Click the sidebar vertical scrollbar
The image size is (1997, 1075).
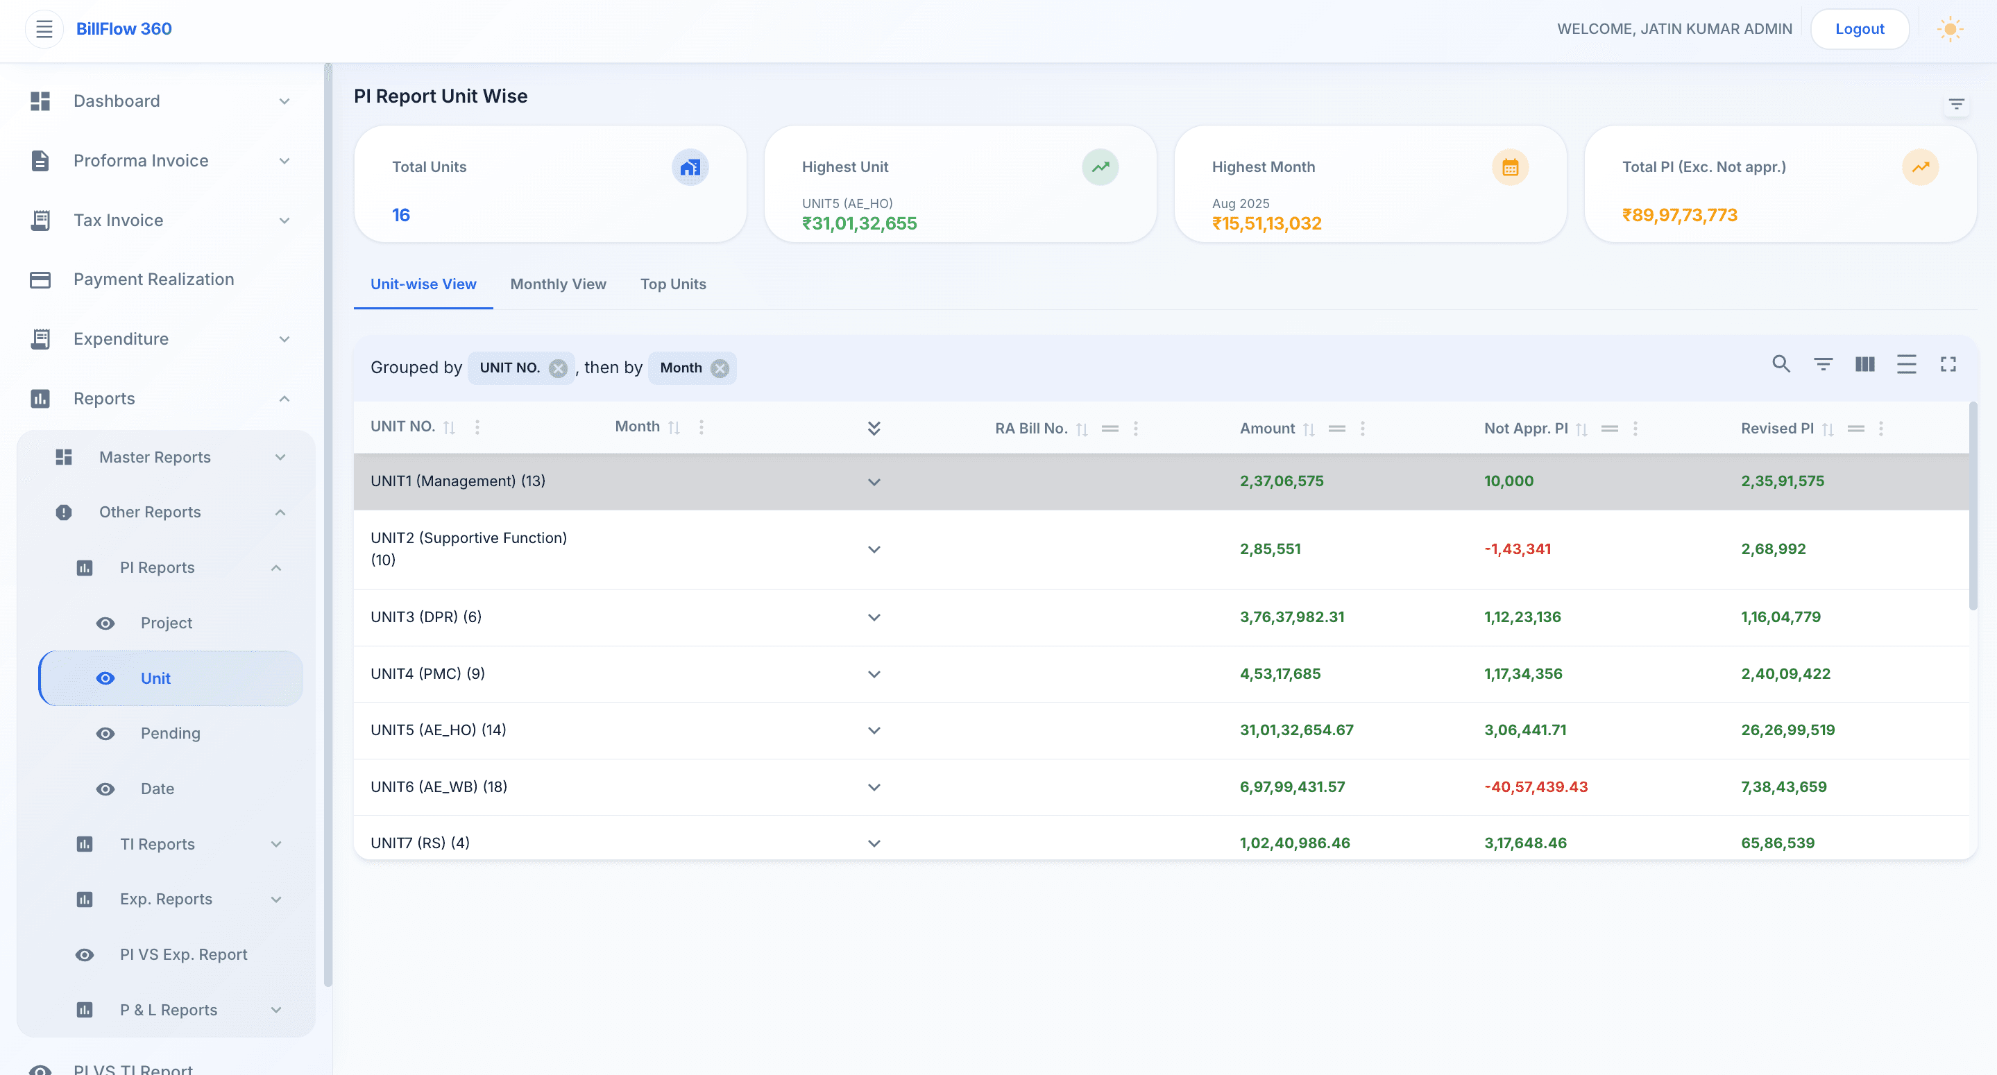click(x=328, y=525)
